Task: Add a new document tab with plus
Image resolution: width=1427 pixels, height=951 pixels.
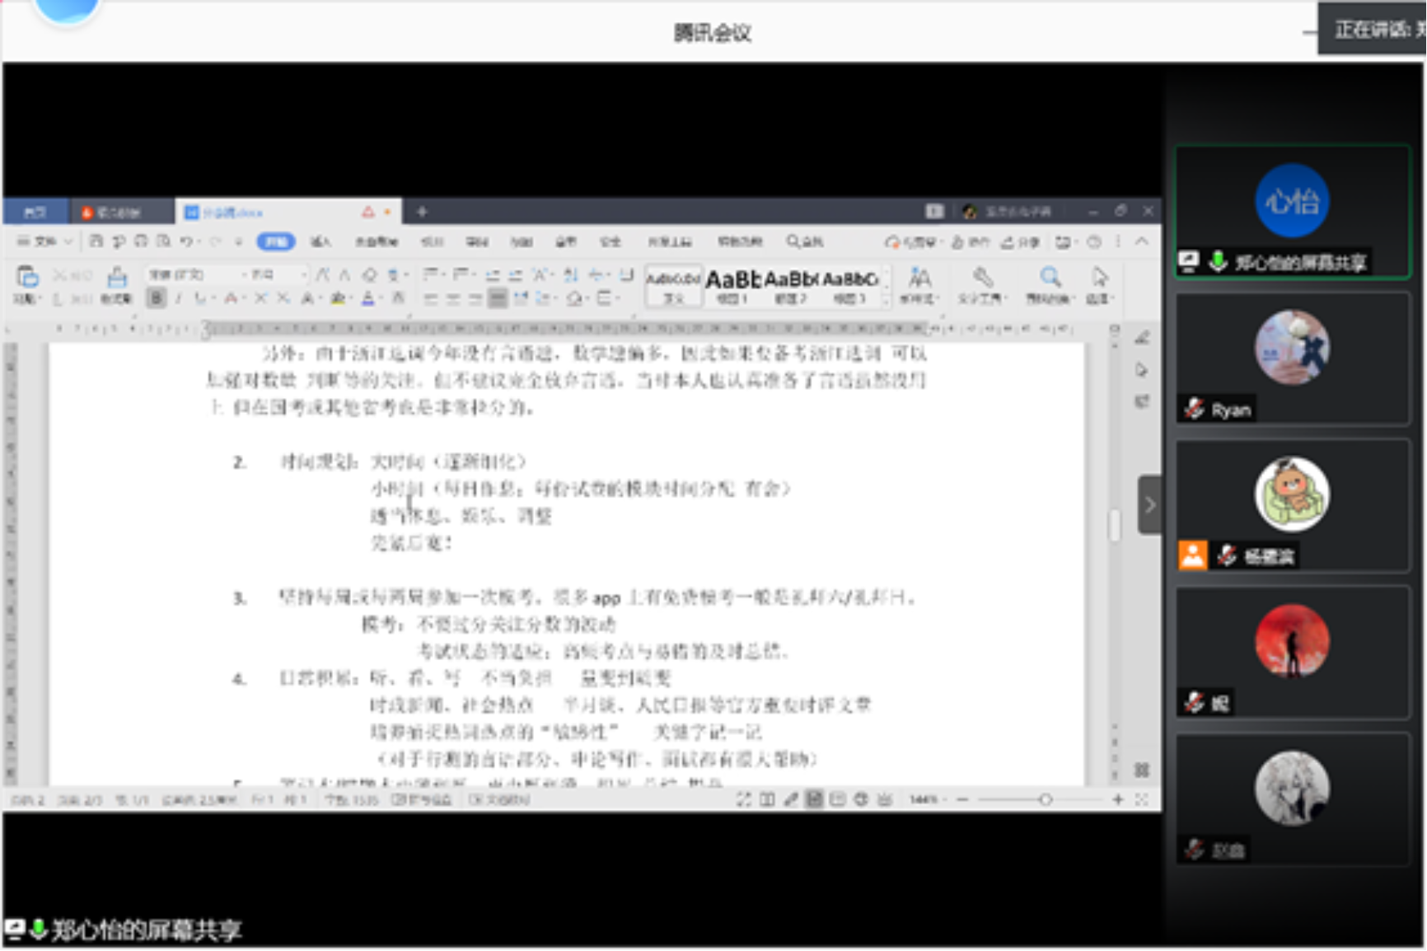Action: [422, 212]
